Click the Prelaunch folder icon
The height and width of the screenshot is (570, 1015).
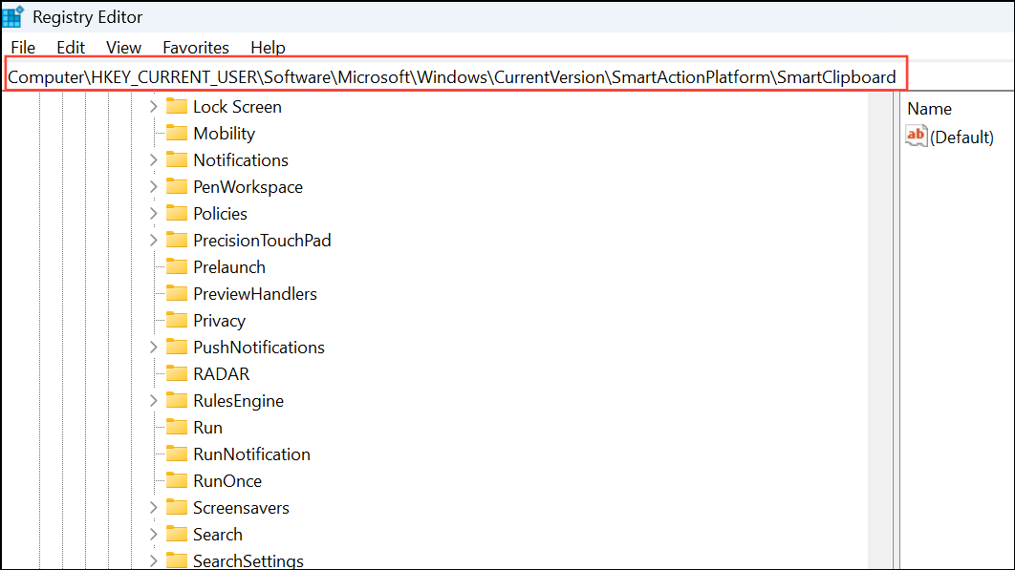pyautogui.click(x=177, y=266)
